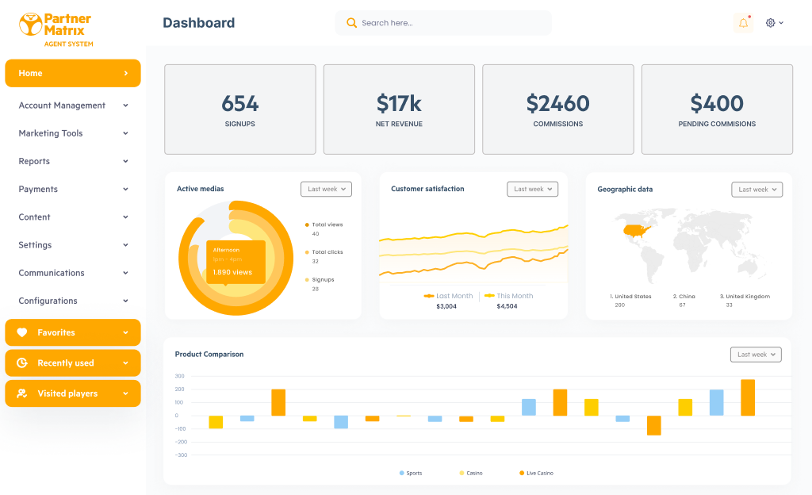Click the Recently used clock icon
The image size is (812, 495).
(22, 363)
